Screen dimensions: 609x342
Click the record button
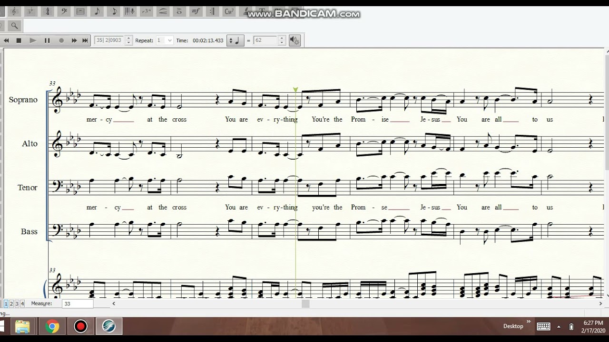click(61, 40)
